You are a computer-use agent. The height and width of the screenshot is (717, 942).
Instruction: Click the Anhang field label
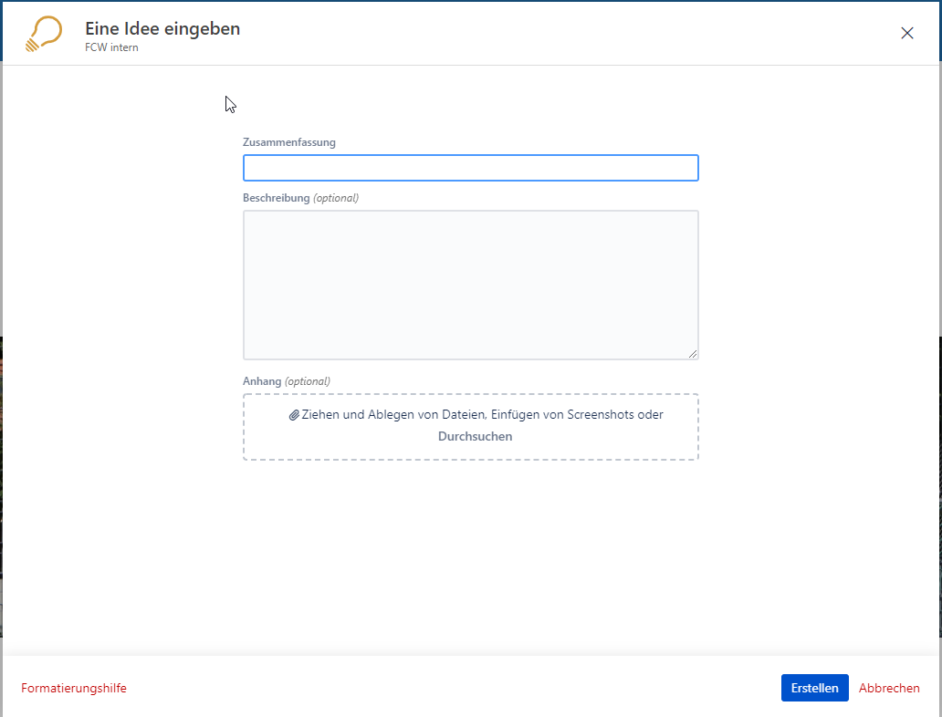click(x=262, y=381)
